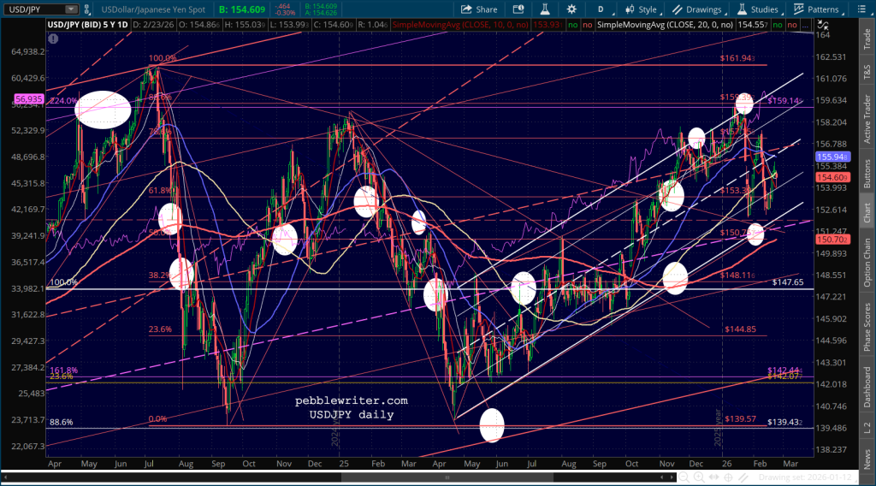Open the Option Chain sidebar tab
Viewport: 876px width, 486px height.
(x=867, y=262)
